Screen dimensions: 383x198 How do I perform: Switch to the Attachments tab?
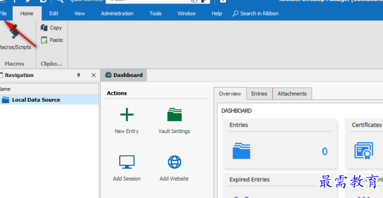292,94
